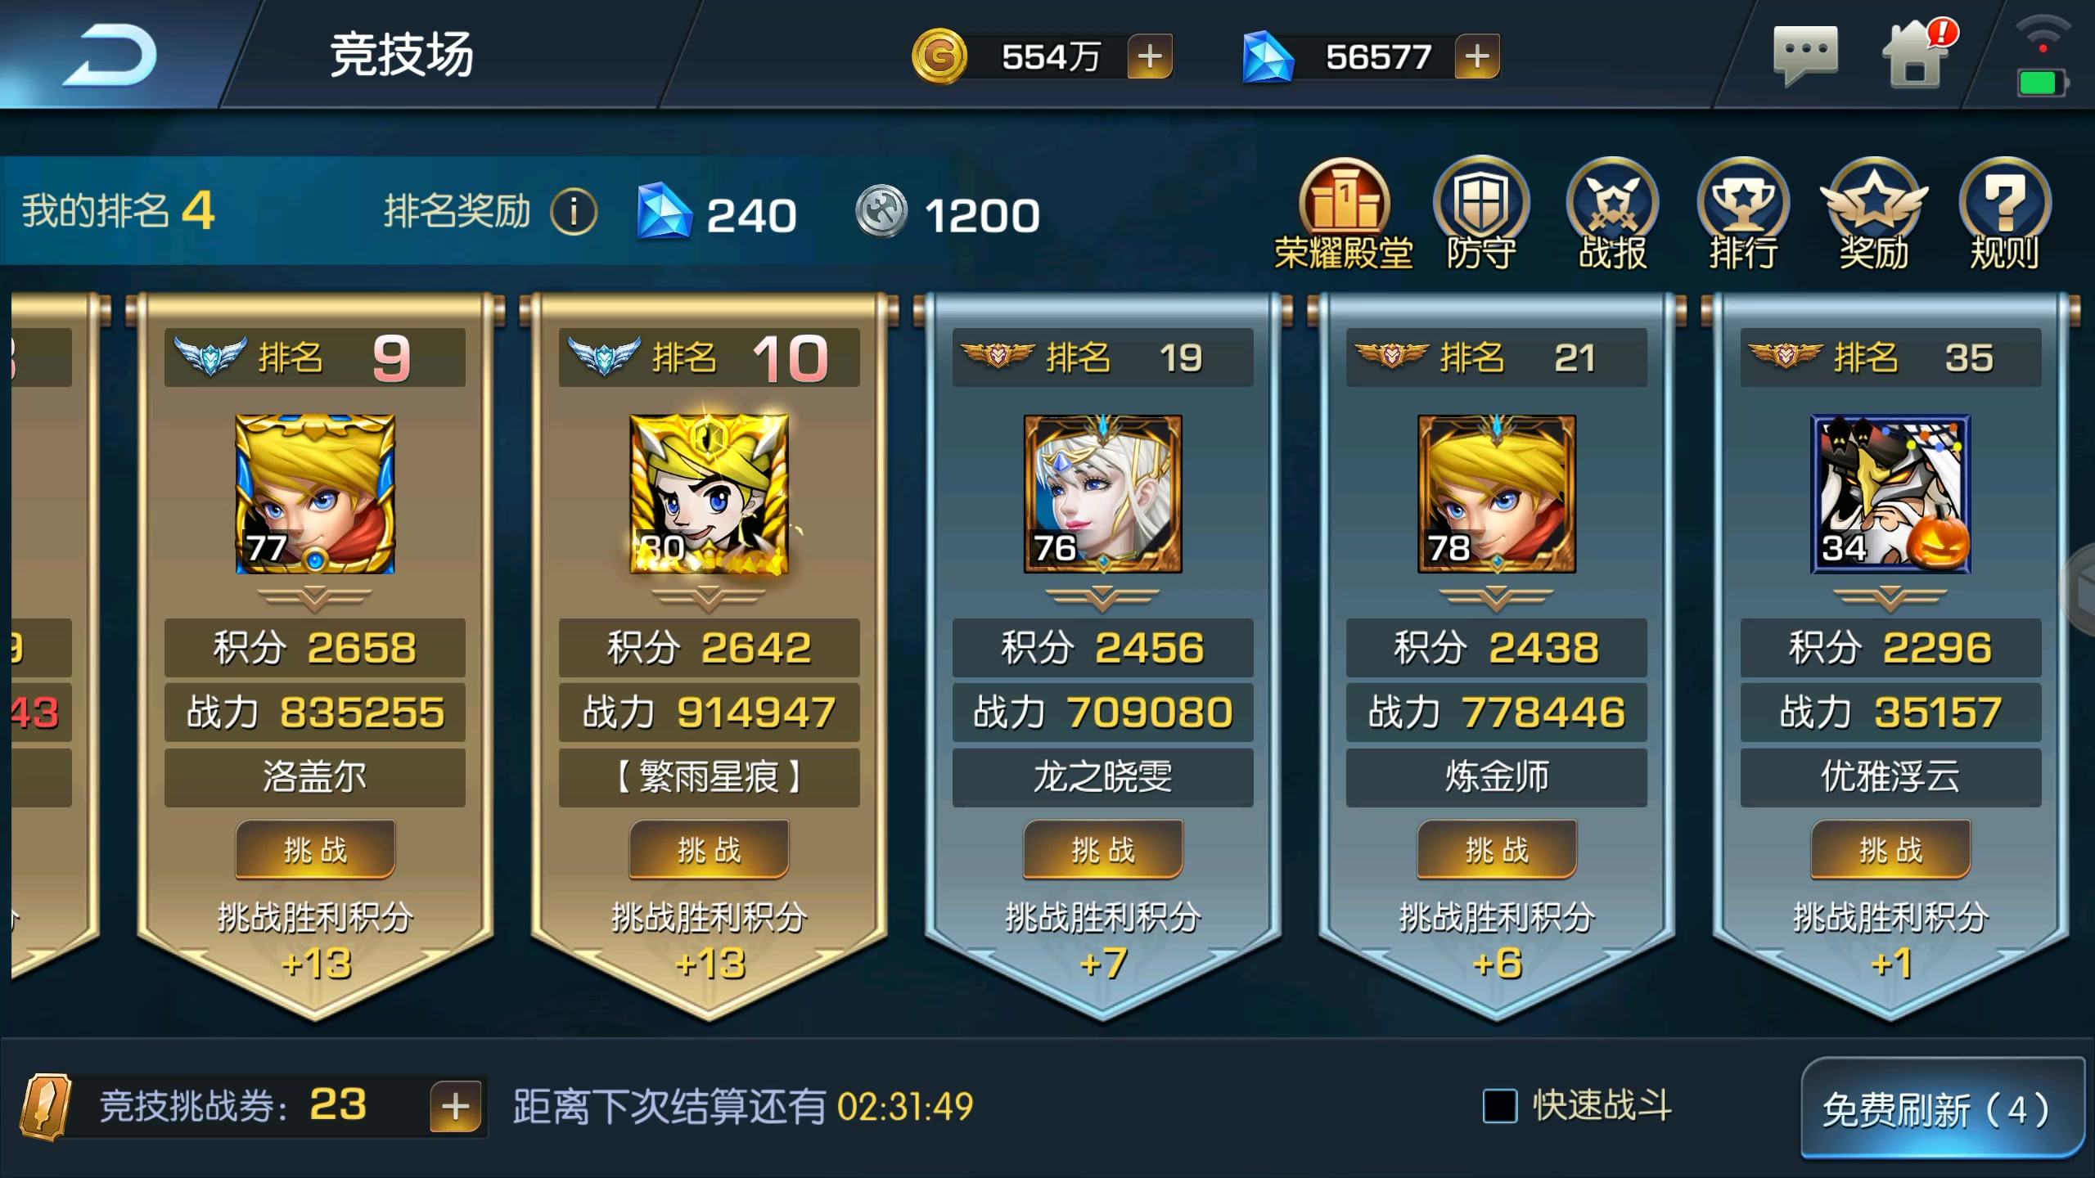This screenshot has width=2095, height=1178.
Task: Select 优雅浮云 avatar thumbnail
Action: coord(1890,493)
